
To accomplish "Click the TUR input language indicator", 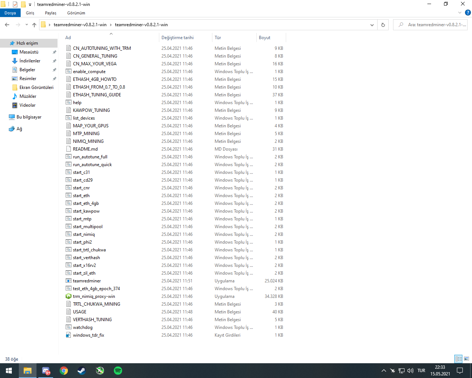I will pos(421,371).
